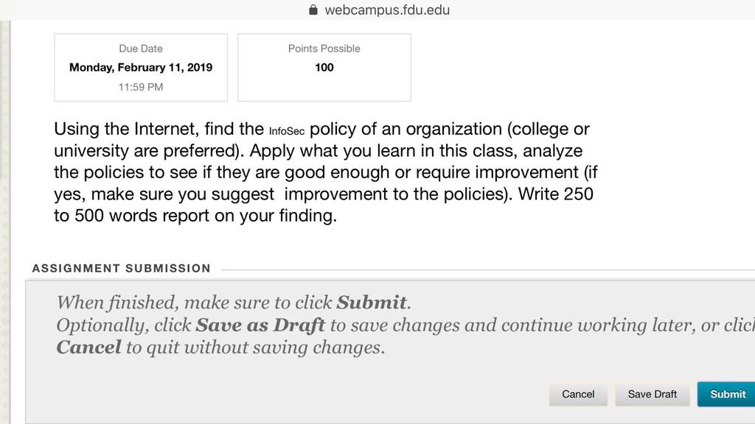Click the Points Possible label
This screenshot has width=755, height=424.
pos(324,49)
